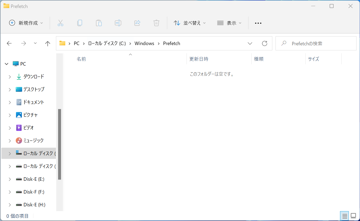Screen dimensions: 360x221
Task: Sort by 名前 column header
Action: click(81, 59)
